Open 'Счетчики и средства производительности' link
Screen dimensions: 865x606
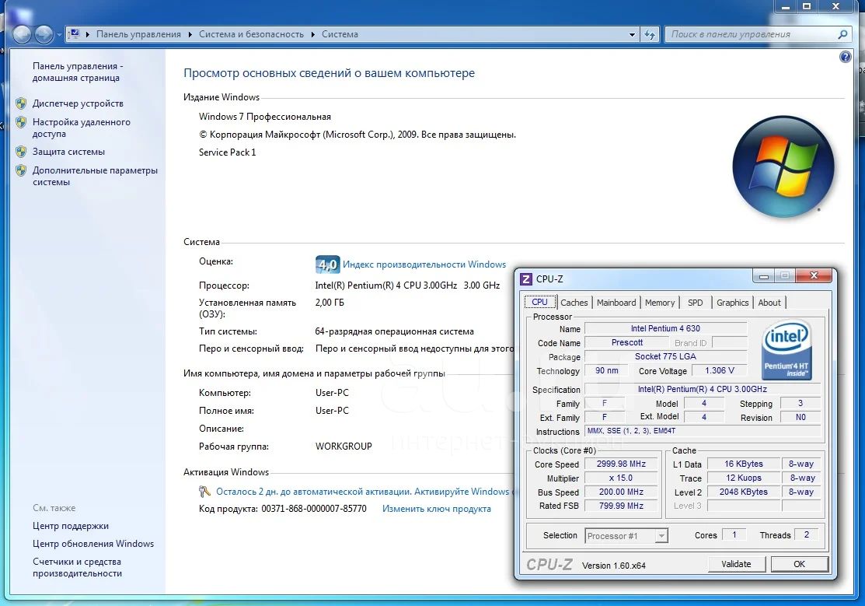(77, 567)
